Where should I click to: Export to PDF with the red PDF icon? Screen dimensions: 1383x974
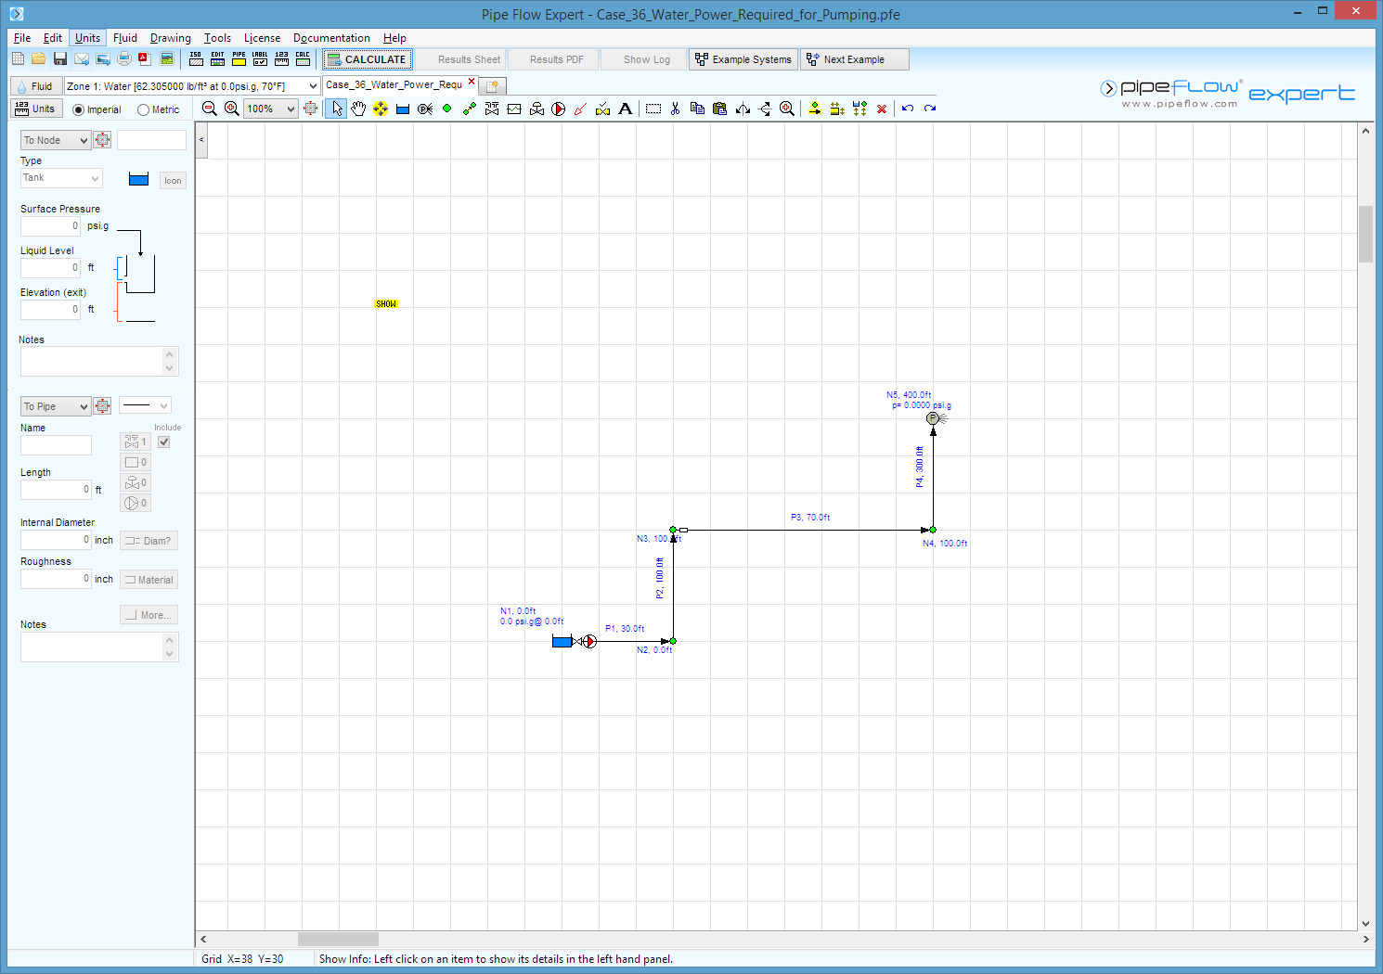coord(145,59)
